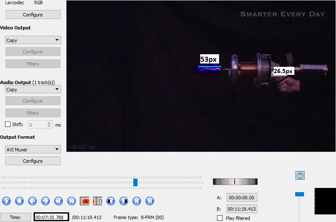Click the Lavcodec decoder Configure button

pos(33,15)
